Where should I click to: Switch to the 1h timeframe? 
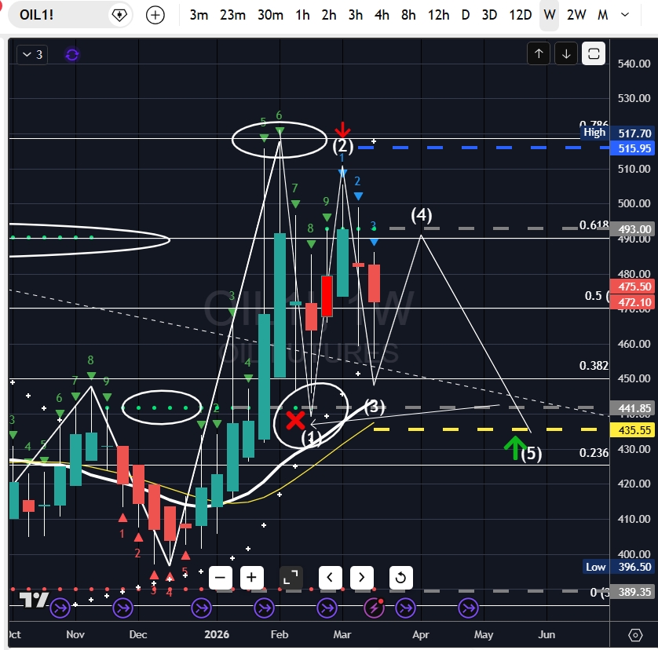(x=302, y=15)
